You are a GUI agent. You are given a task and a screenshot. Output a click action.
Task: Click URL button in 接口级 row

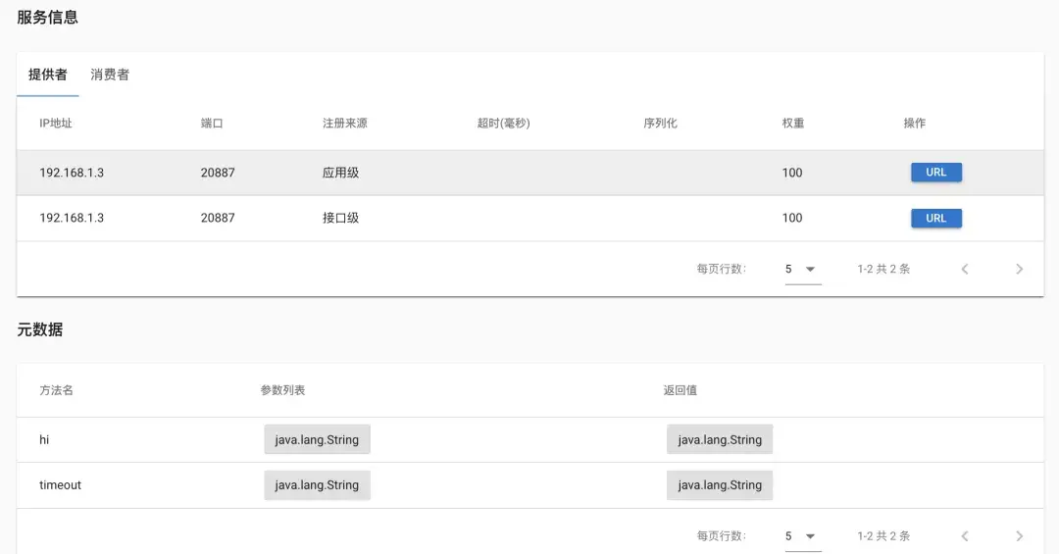click(x=936, y=219)
